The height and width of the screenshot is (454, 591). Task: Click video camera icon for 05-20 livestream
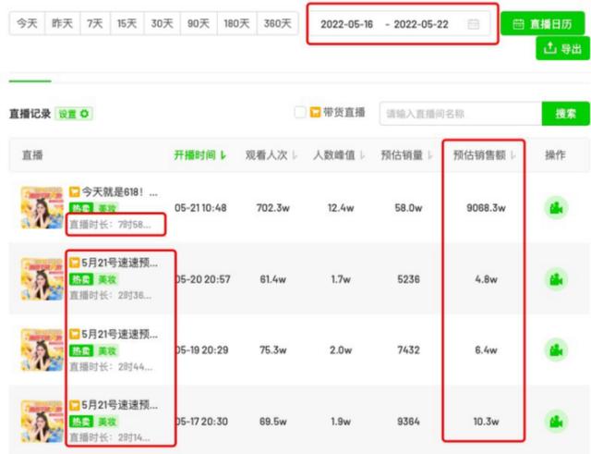pyautogui.click(x=556, y=278)
